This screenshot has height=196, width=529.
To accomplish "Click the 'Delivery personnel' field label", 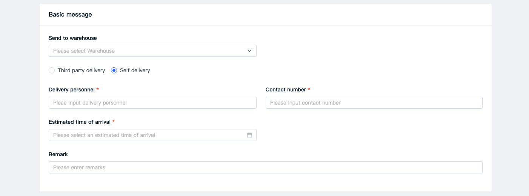I will point(72,90).
